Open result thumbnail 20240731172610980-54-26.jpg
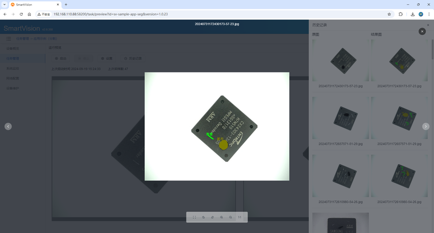Image resolution: width=434 pixels, height=233 pixels. point(399,176)
